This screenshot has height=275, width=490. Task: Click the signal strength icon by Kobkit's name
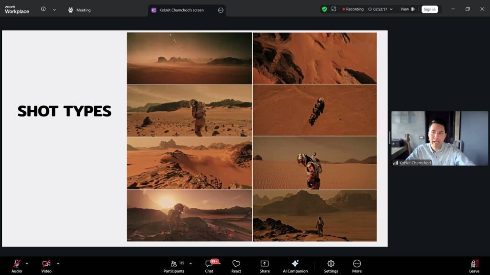click(x=395, y=163)
